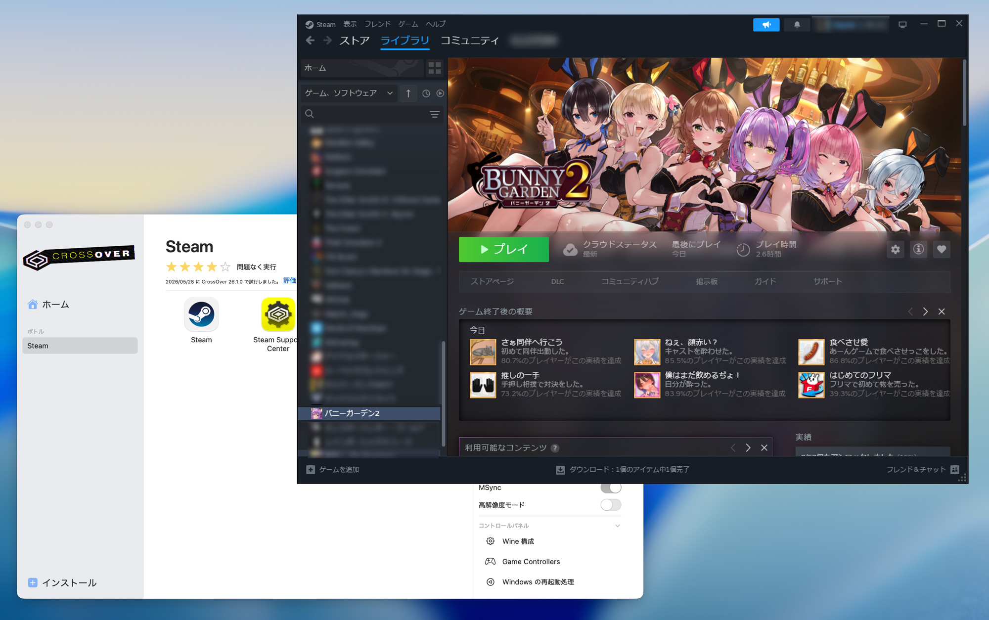Viewport: 989px width, 620px height.
Task: Open サポート link
Action: click(x=828, y=281)
